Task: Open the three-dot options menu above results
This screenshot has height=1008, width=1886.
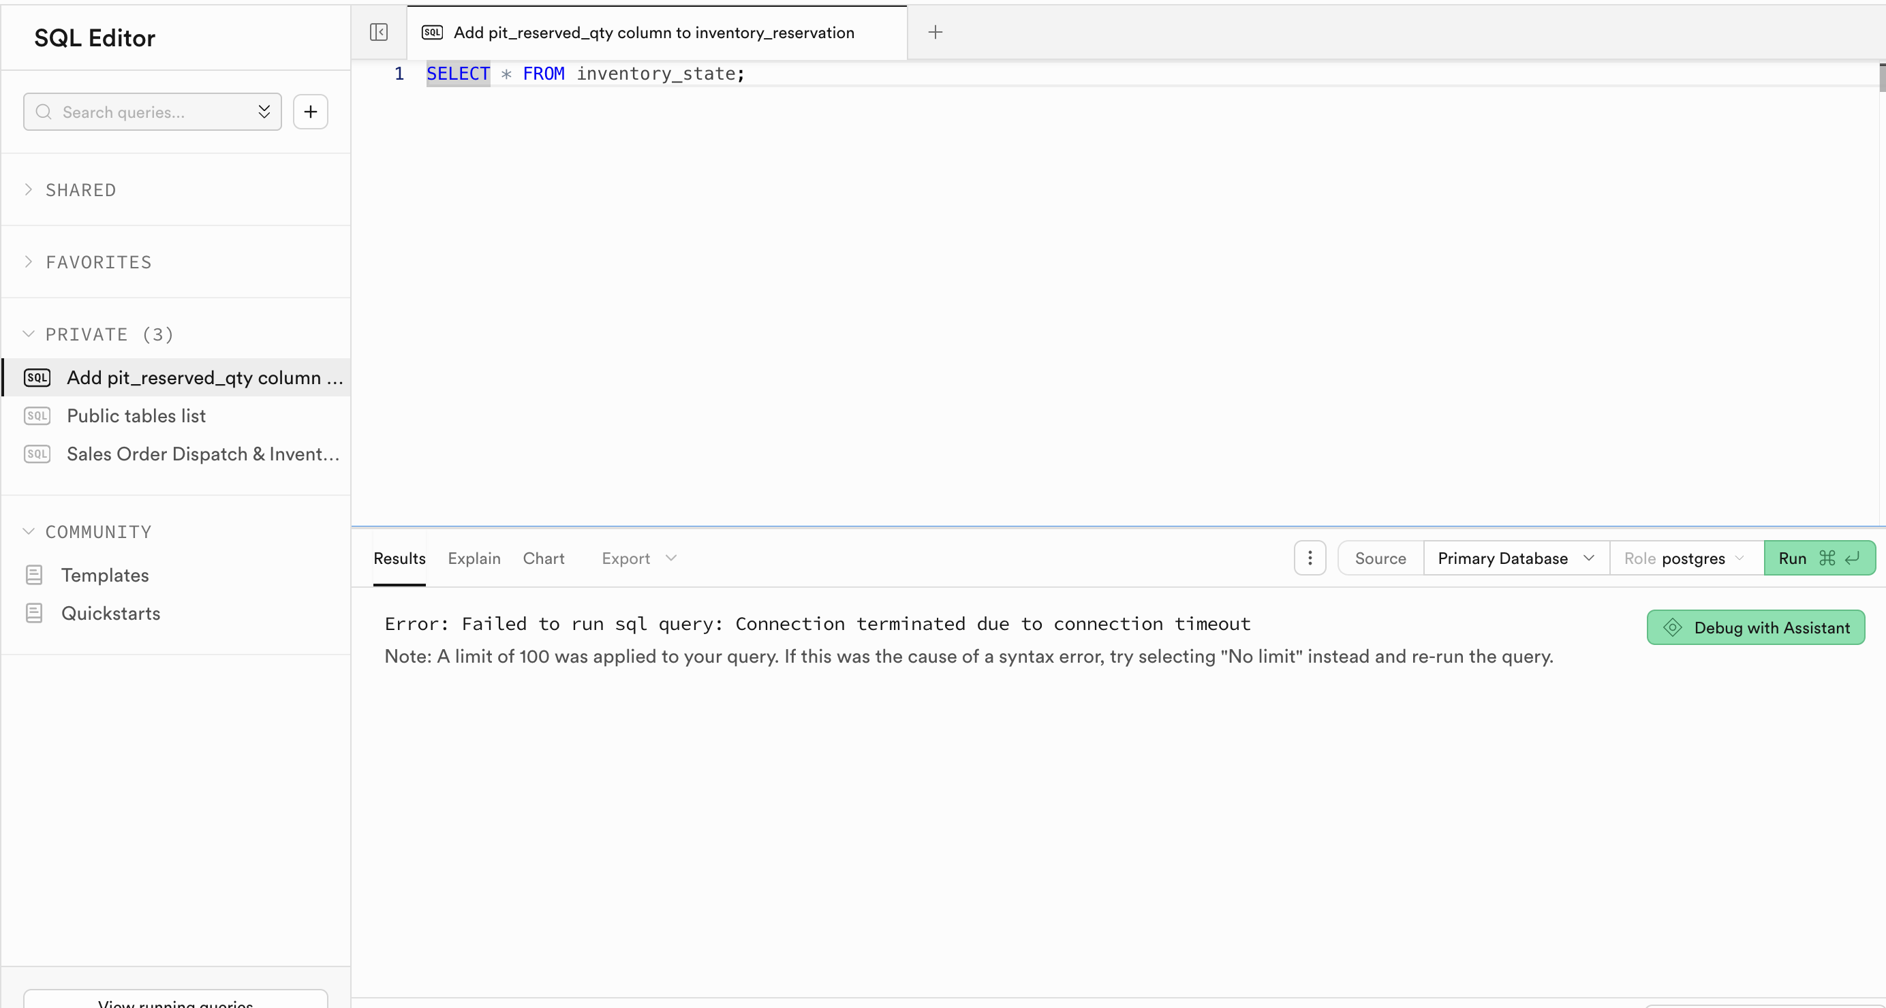Action: point(1309,558)
